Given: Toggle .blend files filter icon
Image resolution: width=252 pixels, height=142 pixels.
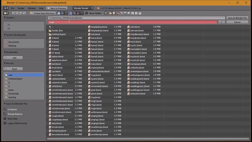Looking at the screenshot, I should pos(114,13).
